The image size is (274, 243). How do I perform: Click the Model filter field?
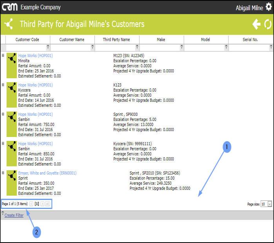(205, 48)
